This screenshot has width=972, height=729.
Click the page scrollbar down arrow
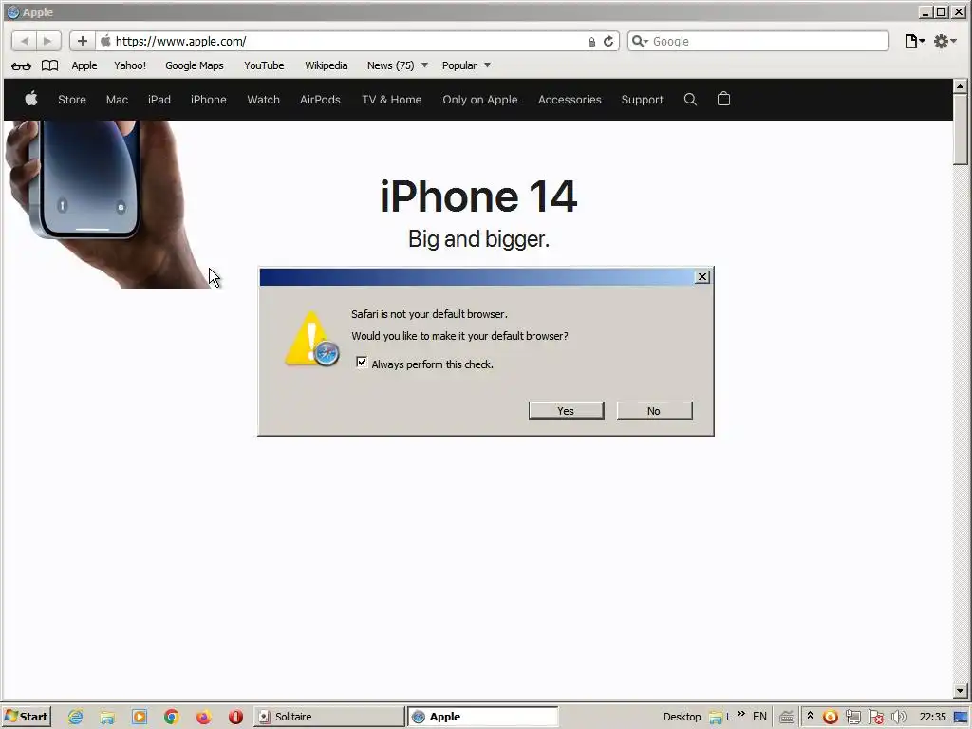pyautogui.click(x=961, y=691)
